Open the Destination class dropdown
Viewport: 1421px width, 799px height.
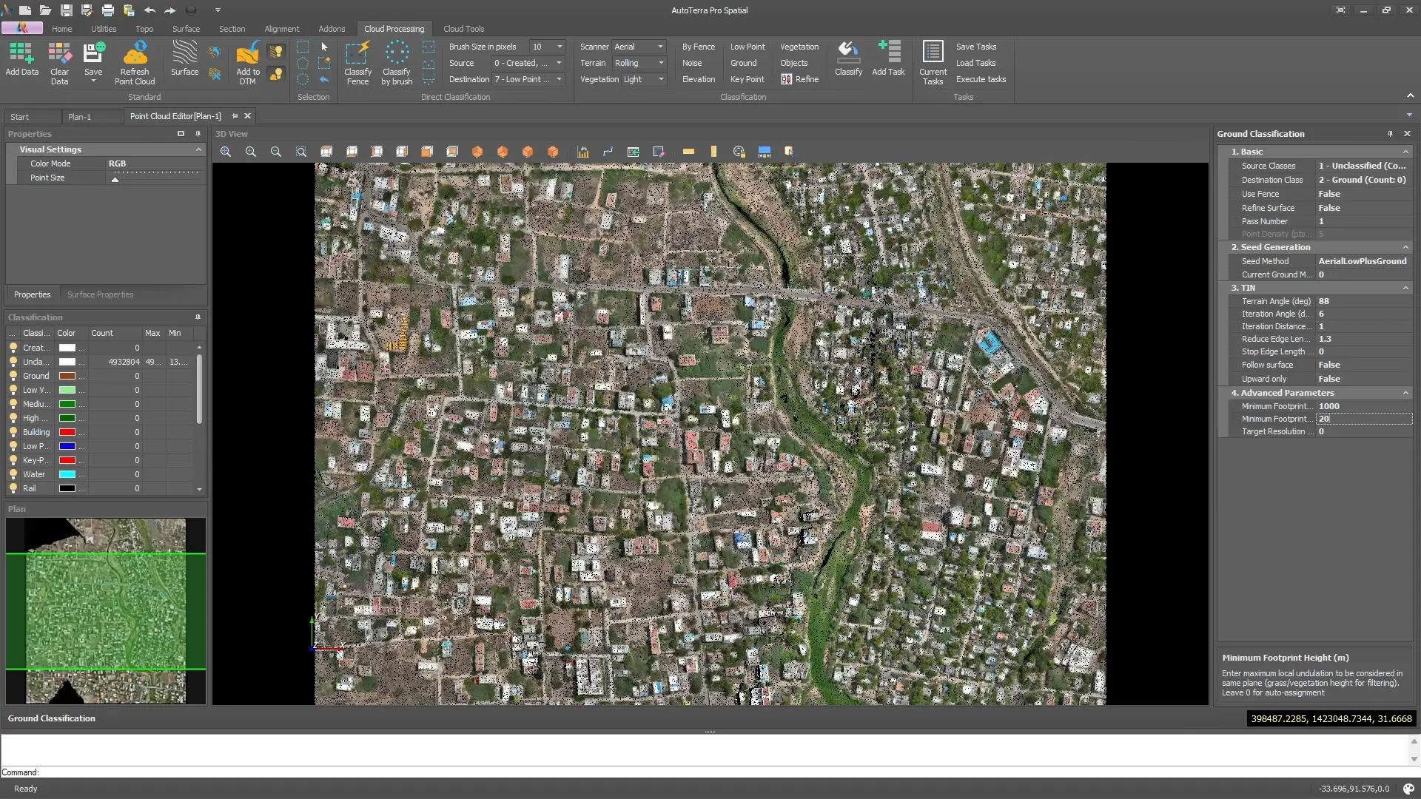coord(528,79)
